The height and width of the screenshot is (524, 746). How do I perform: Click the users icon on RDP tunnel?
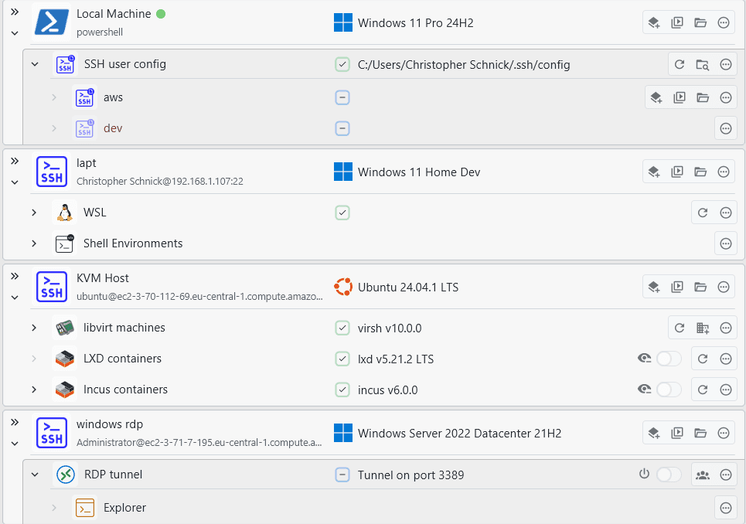[703, 475]
